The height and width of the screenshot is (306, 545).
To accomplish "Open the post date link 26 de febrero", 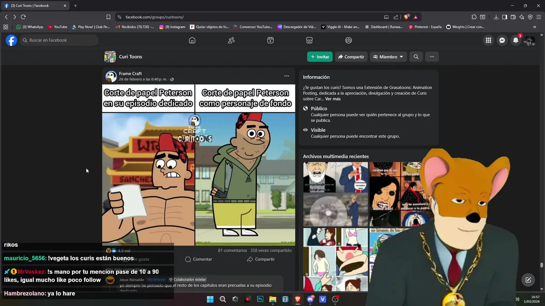I will pyautogui.click(x=143, y=79).
